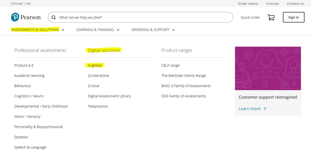311x161 pixels.
Task: Click the Sign in button
Action: coord(293,17)
